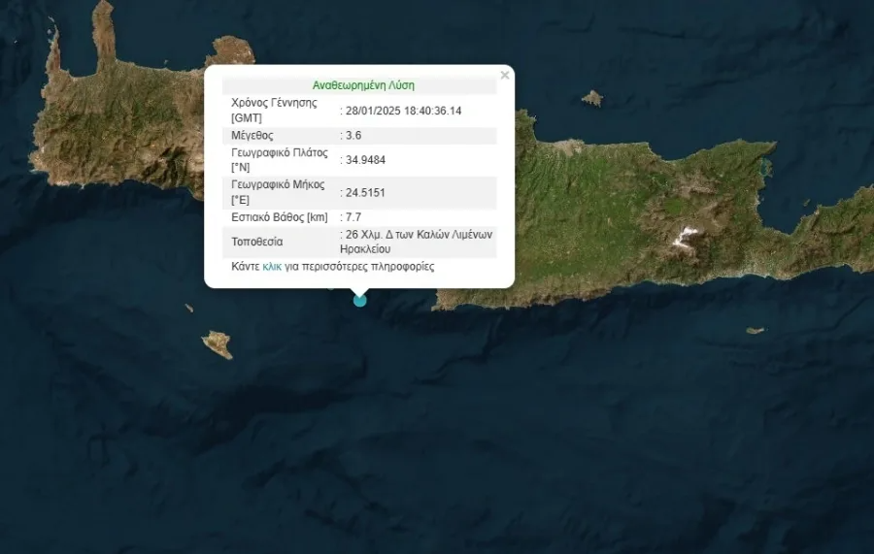Click the green 'Αναθεωρημένη Λύση' header
This screenshot has width=874, height=554.
(363, 85)
